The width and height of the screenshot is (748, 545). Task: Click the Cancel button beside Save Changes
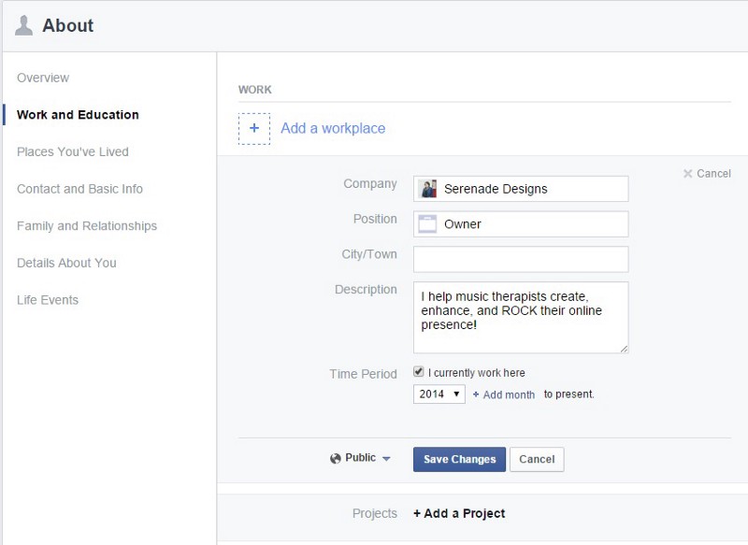pos(537,459)
